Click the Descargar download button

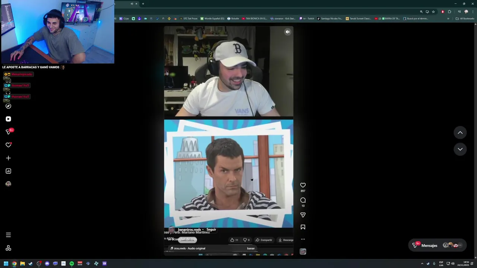click(x=286, y=240)
